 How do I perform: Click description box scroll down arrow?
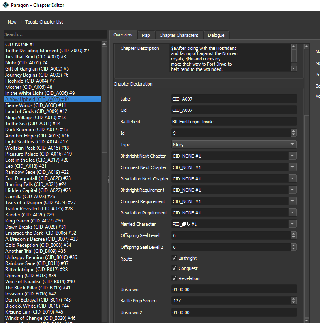[294, 68]
